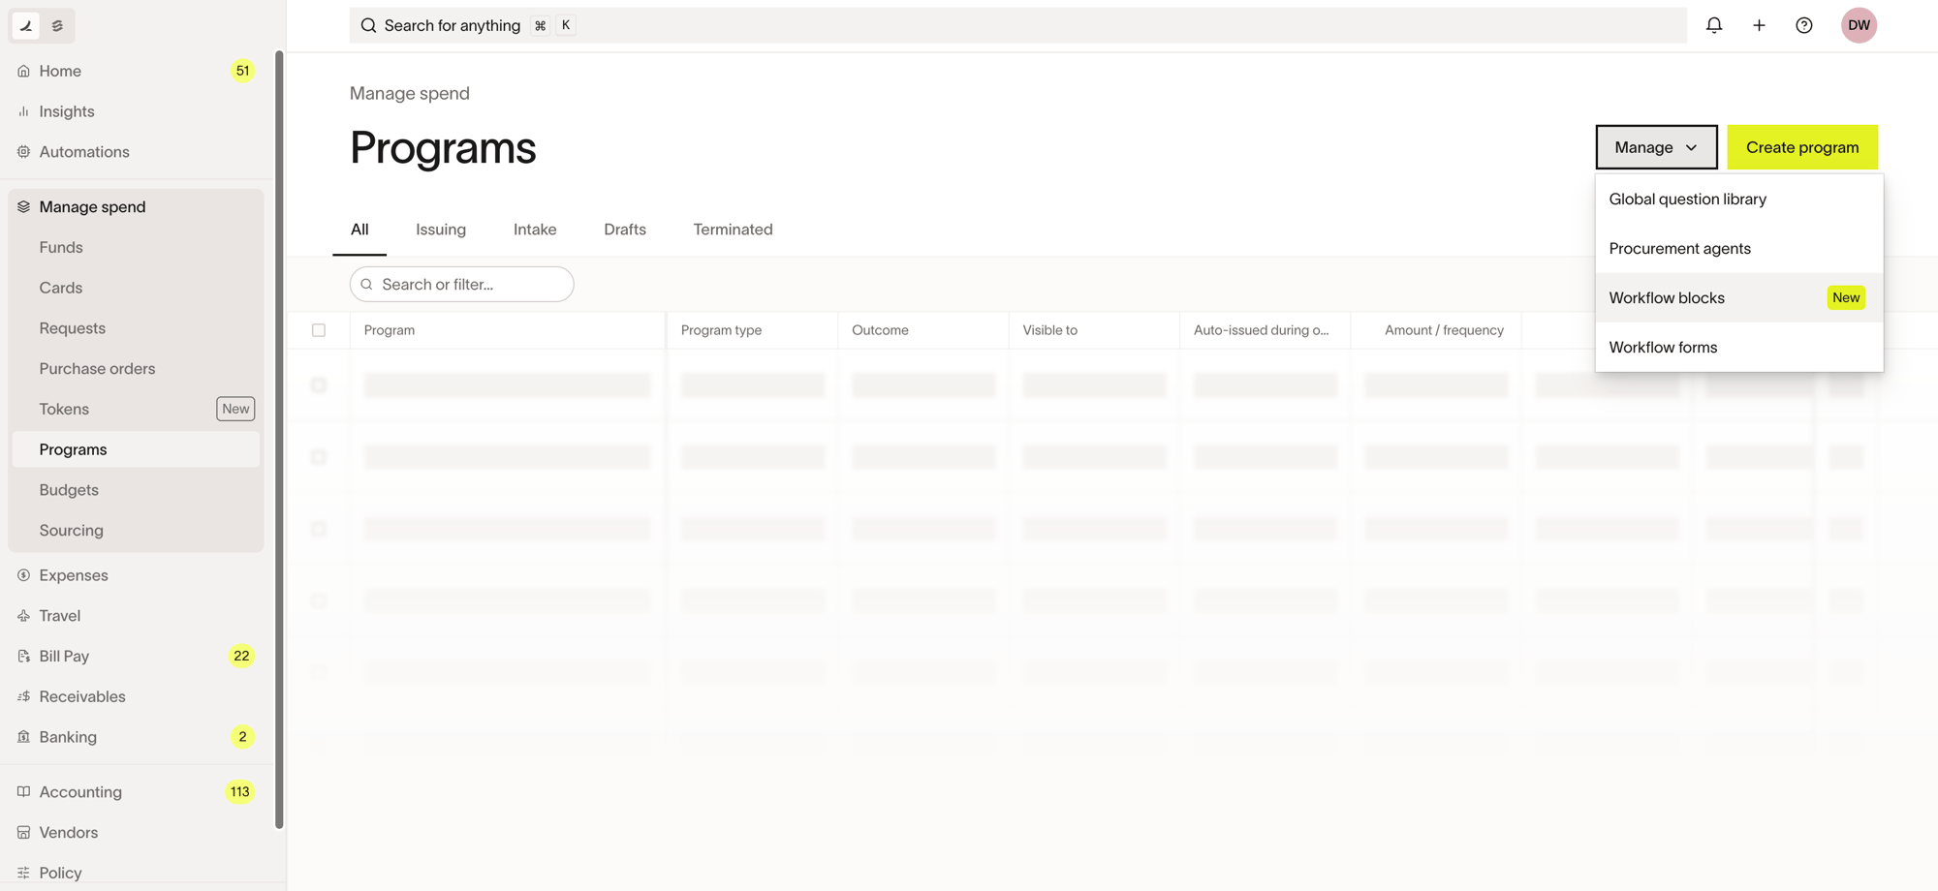Choose Workflow forms from menu
The width and height of the screenshot is (1938, 891).
pyautogui.click(x=1739, y=348)
